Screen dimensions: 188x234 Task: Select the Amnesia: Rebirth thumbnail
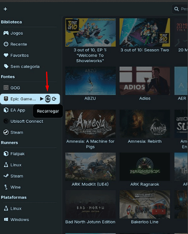145,124
